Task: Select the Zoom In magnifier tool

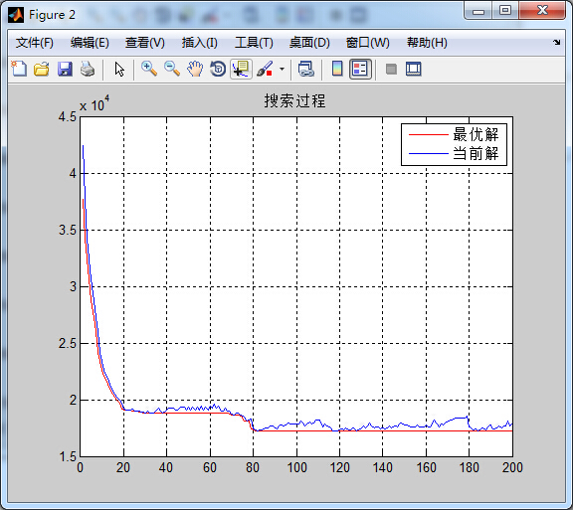Action: (149, 69)
